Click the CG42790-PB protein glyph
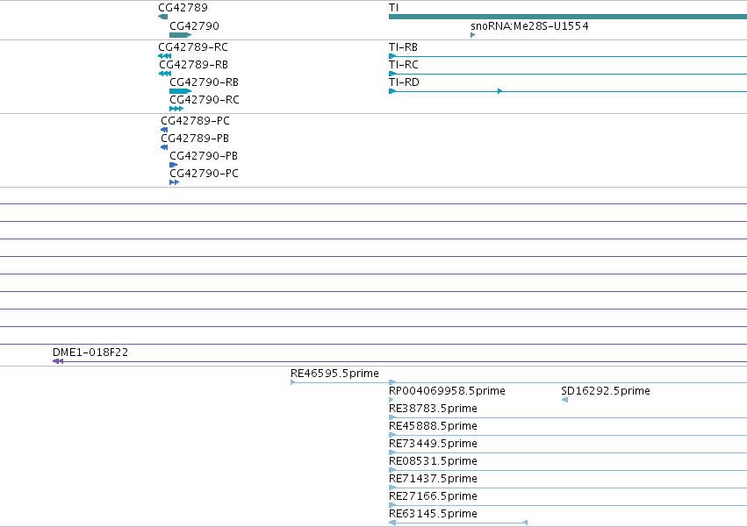This screenshot has height=527, width=747. pos(174,165)
